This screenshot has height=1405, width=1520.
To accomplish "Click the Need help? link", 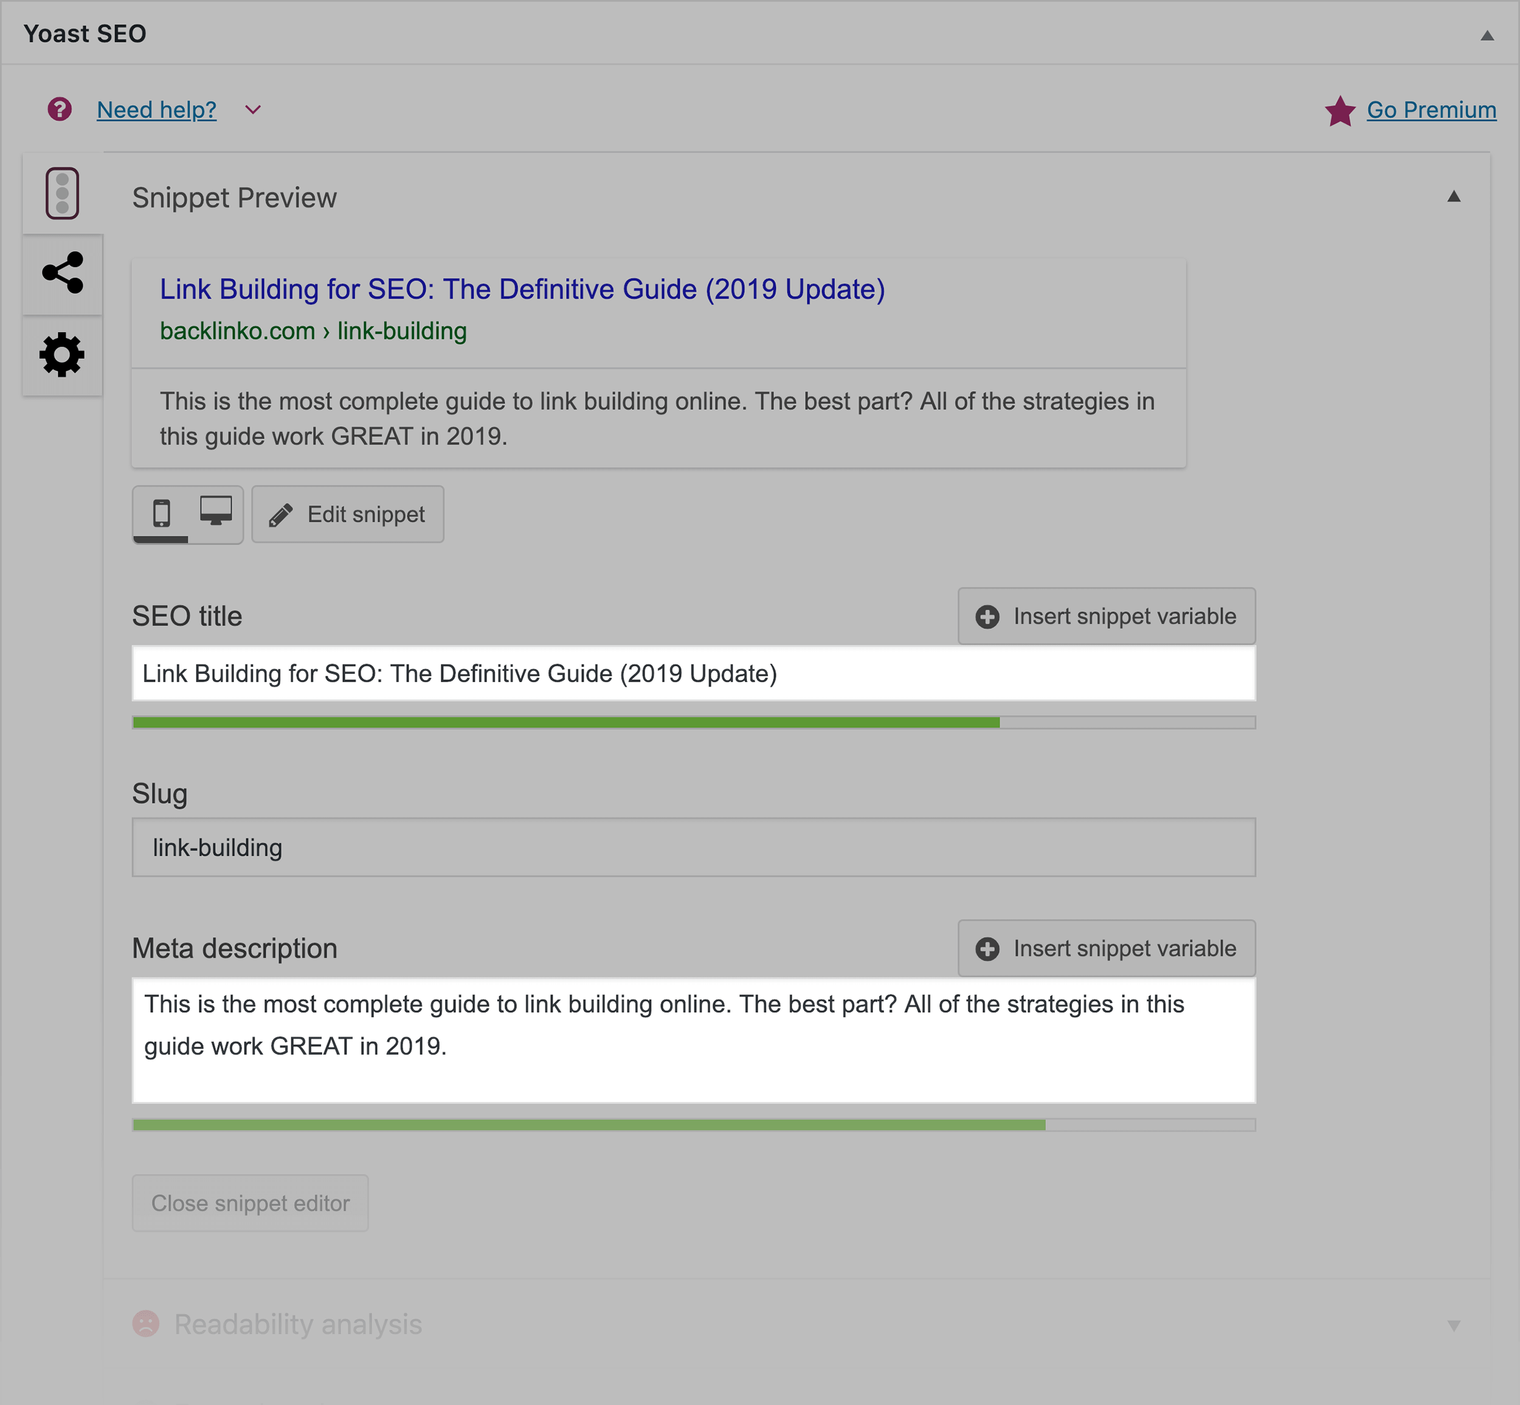I will pyautogui.click(x=156, y=110).
